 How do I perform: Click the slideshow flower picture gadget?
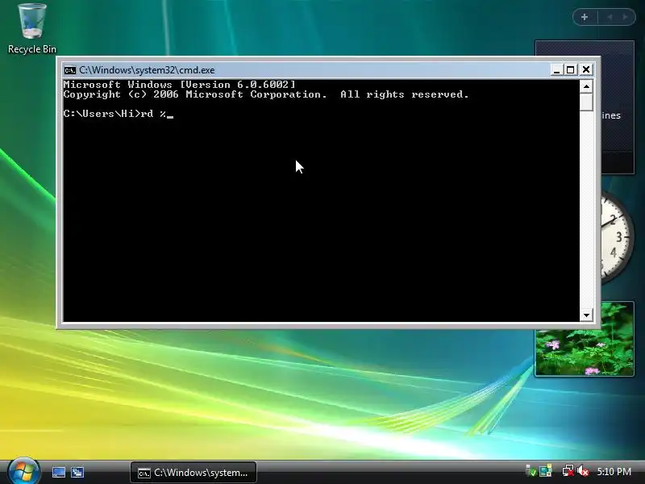[x=584, y=353]
